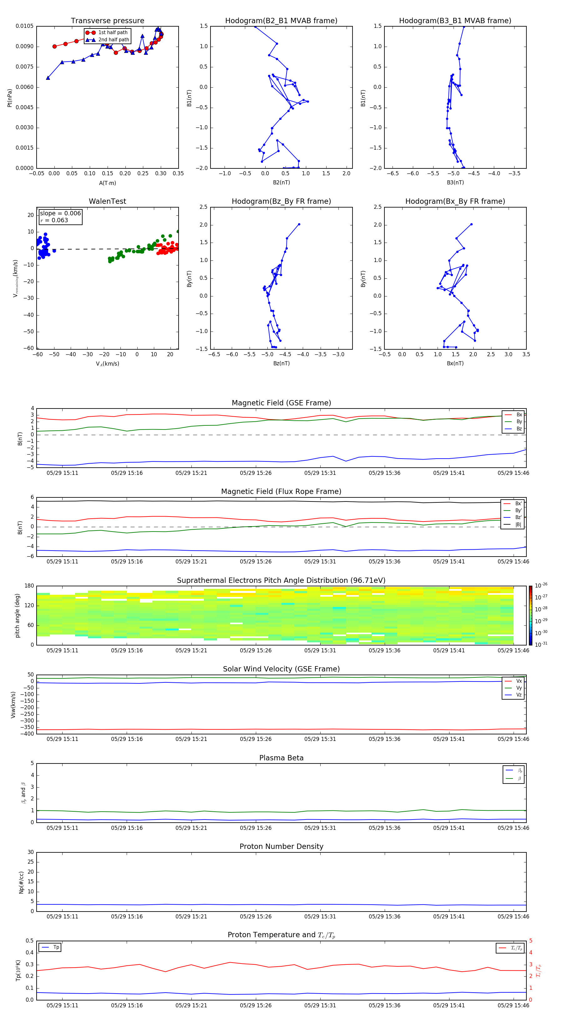Screen dimensions: 563x1033
Task: Click the "Proton Temperature and Te/Tp" title
Action: (281, 935)
